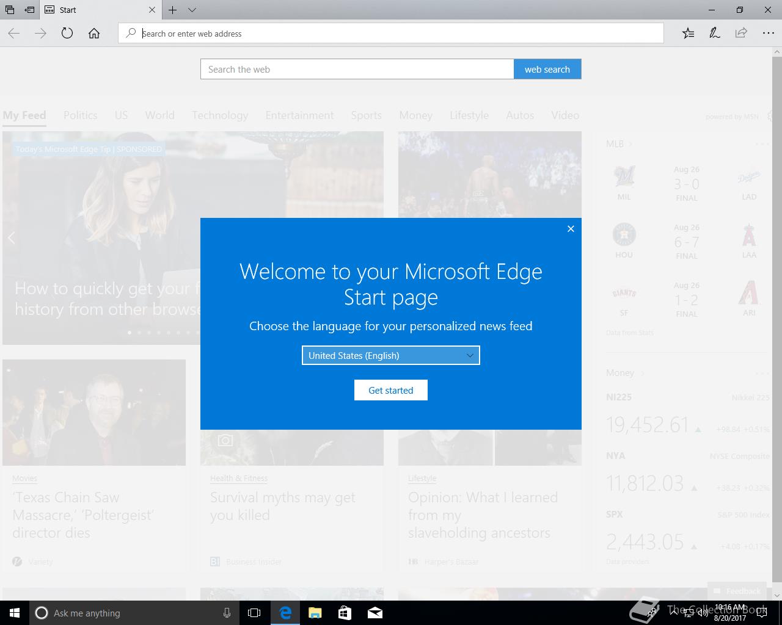Image resolution: width=782 pixels, height=625 pixels.
Task: Open the Lifestyle tab
Action: pos(469,115)
